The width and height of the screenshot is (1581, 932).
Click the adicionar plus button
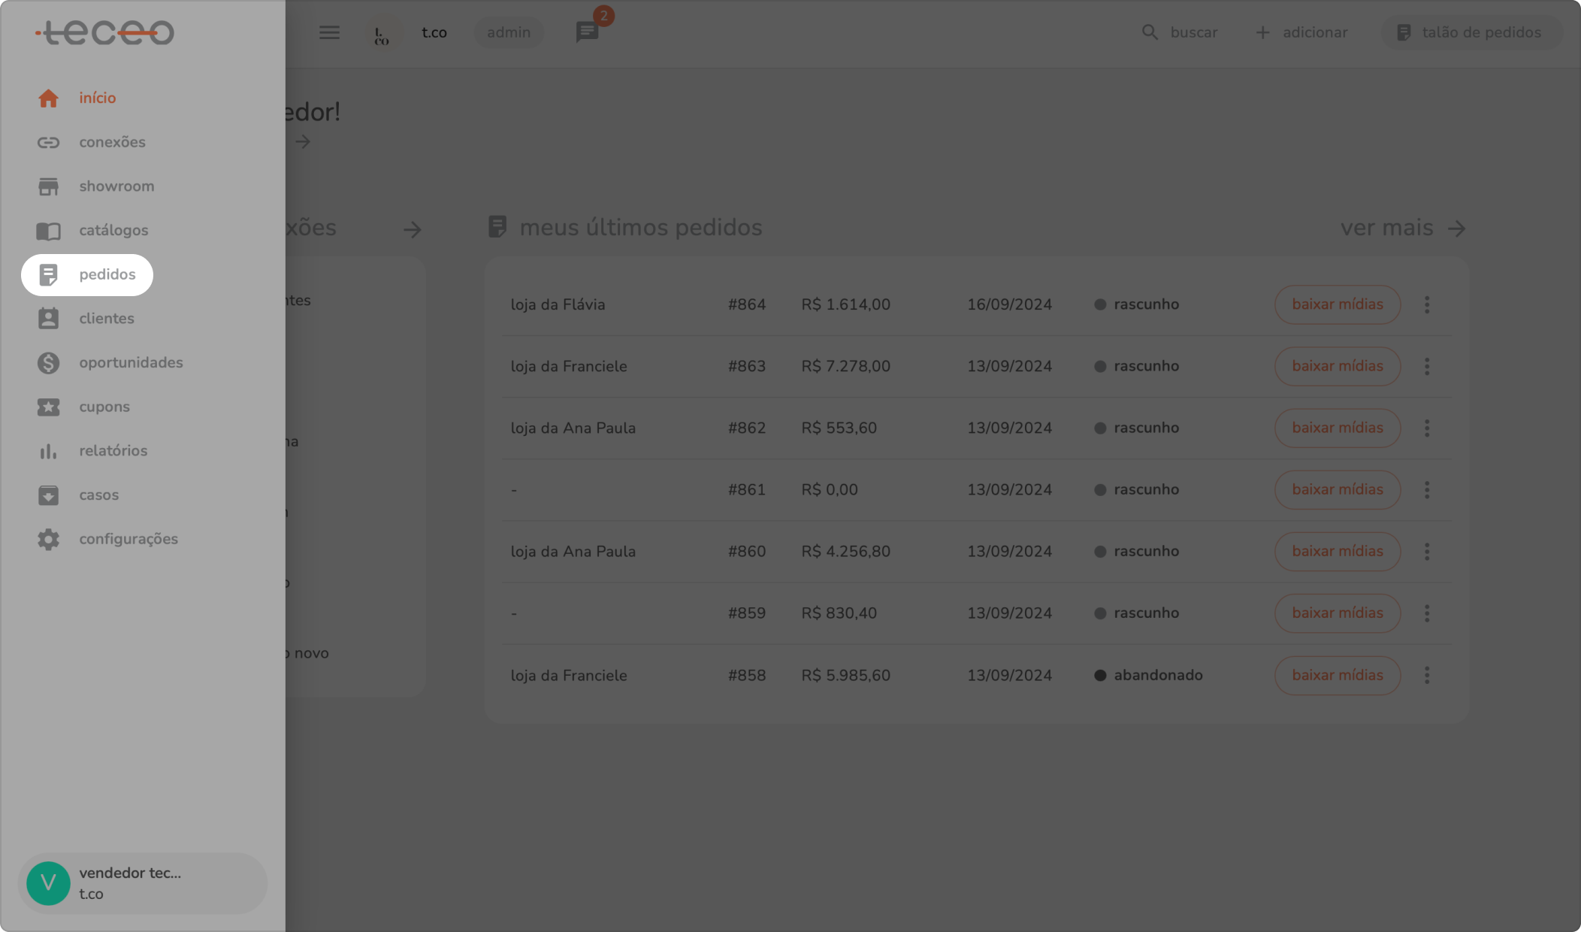click(1301, 32)
